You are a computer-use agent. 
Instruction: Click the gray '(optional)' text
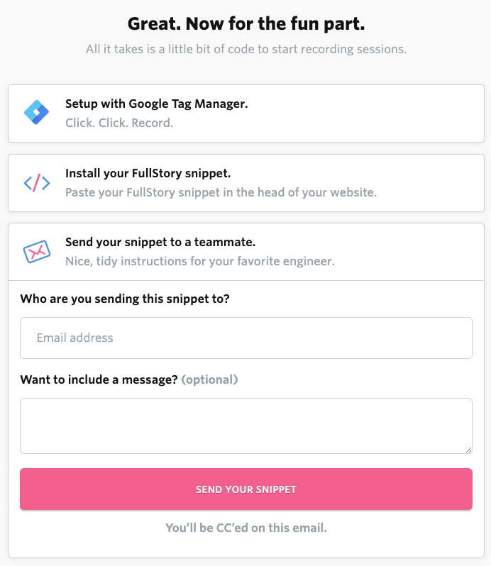209,379
